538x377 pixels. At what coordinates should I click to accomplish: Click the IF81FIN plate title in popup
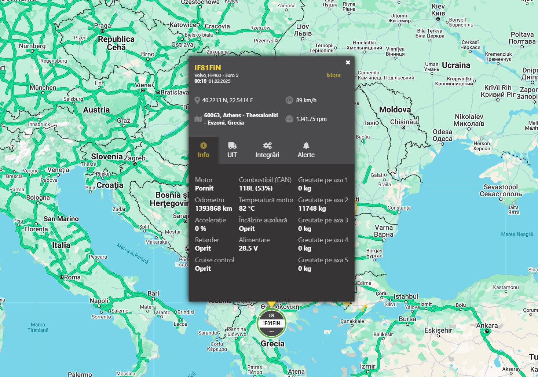pyautogui.click(x=208, y=68)
